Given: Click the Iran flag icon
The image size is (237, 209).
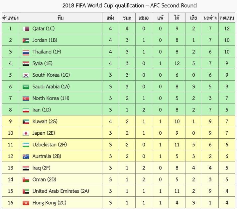Looking at the screenshot, I should (26, 110).
